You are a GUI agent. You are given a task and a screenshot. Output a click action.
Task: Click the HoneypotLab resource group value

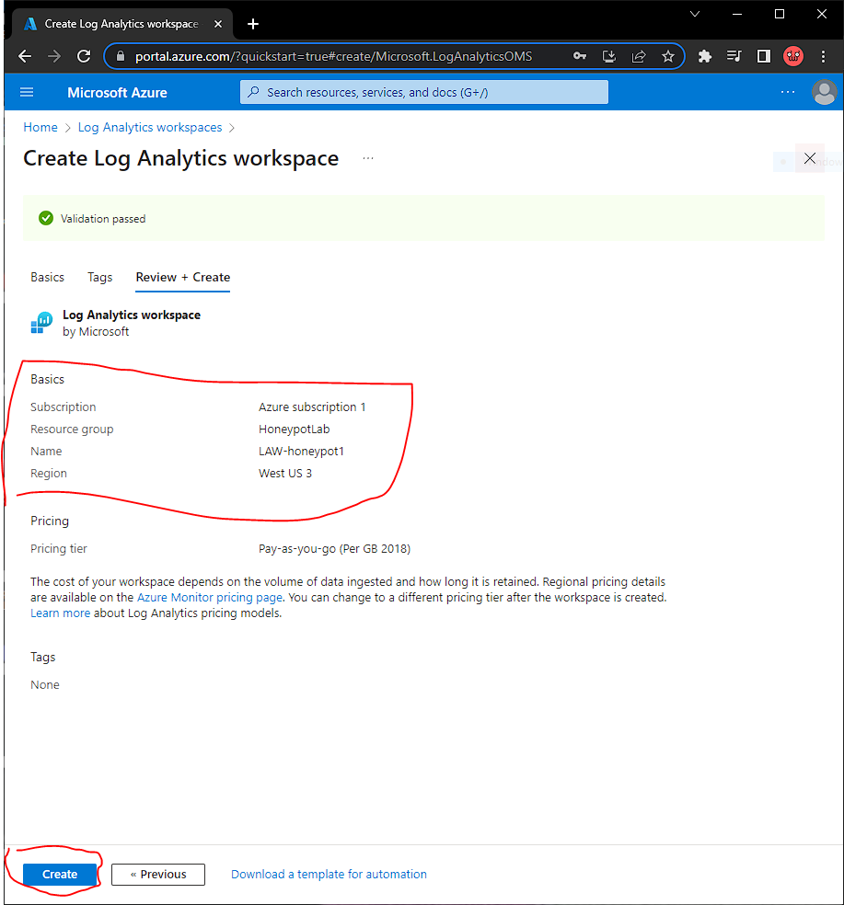294,429
